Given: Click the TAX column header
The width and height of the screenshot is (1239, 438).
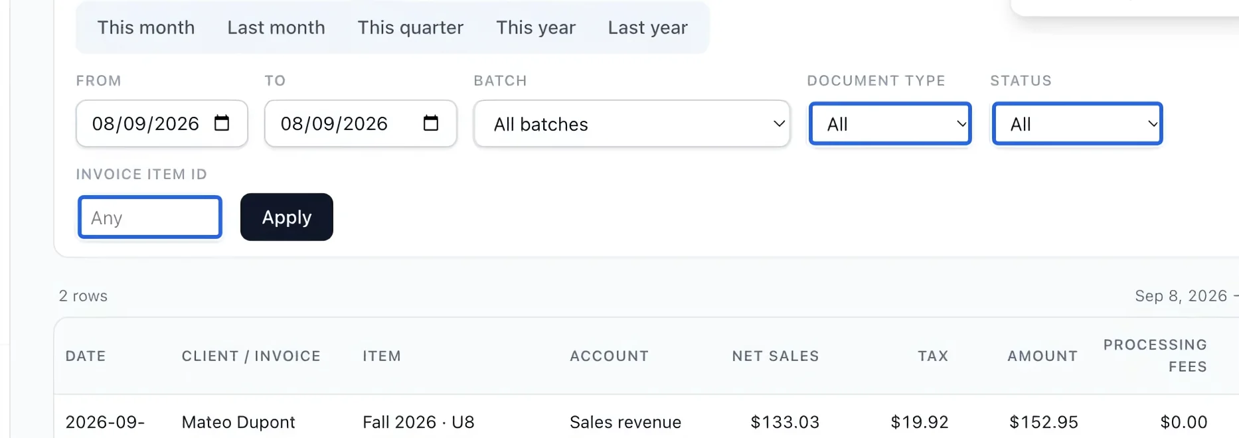Looking at the screenshot, I should point(933,356).
